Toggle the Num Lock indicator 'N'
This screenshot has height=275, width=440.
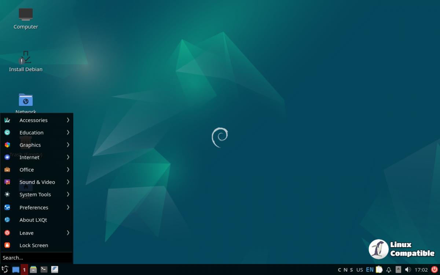click(345, 270)
